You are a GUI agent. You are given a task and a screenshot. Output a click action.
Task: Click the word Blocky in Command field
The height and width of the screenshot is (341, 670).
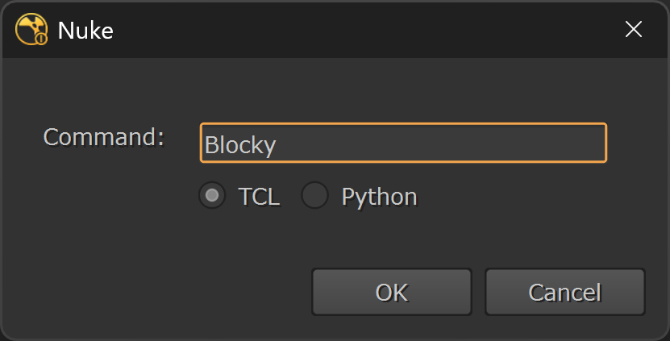240,145
